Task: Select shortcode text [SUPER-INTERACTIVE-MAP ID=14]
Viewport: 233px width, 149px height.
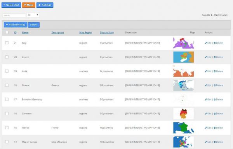Action: 143,142
